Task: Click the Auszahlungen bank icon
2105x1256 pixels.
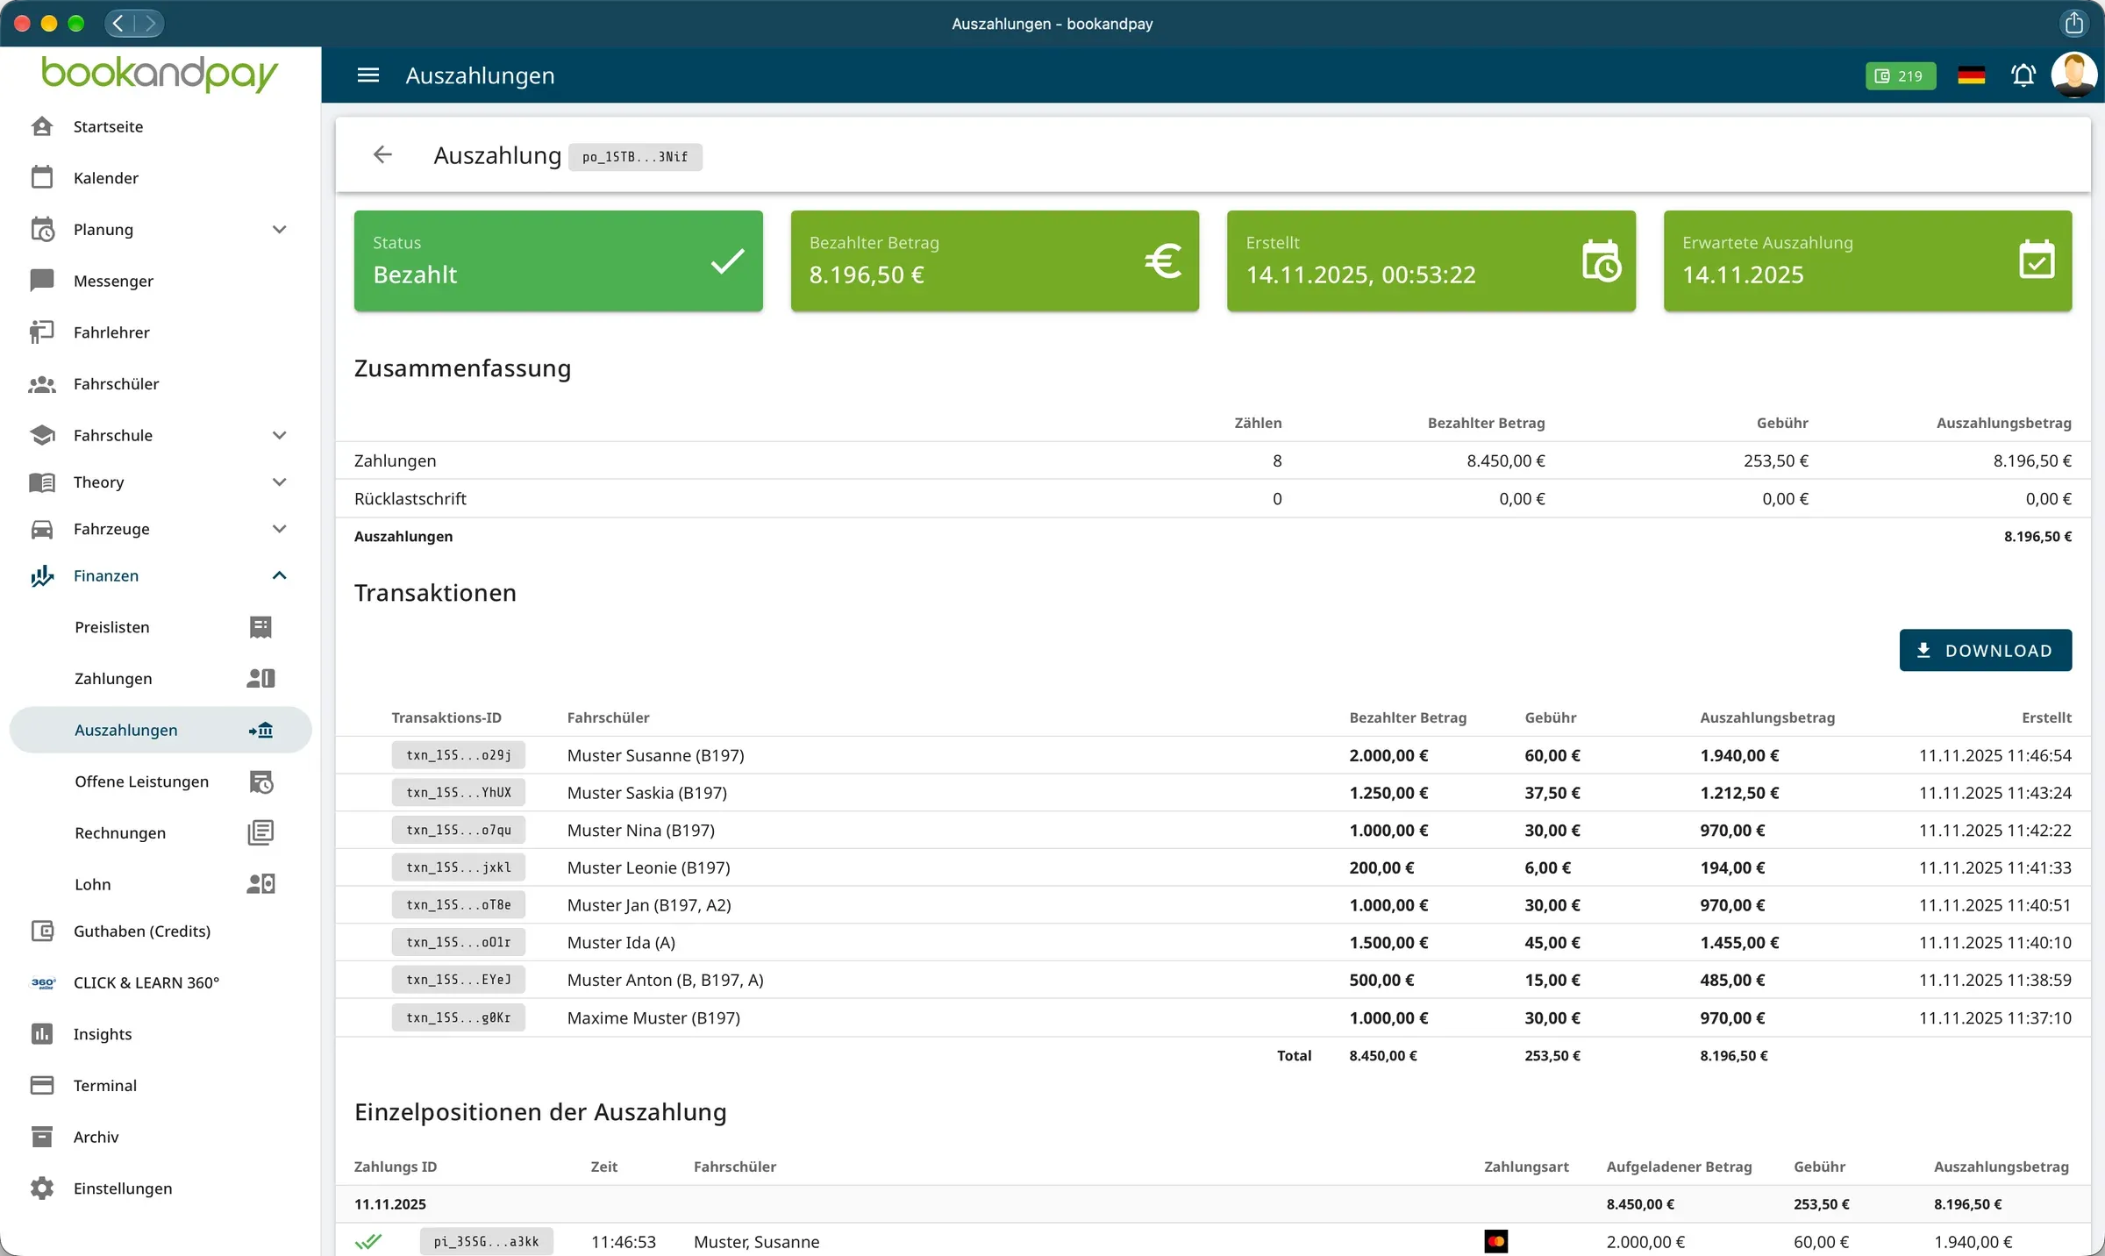Action: (x=260, y=730)
